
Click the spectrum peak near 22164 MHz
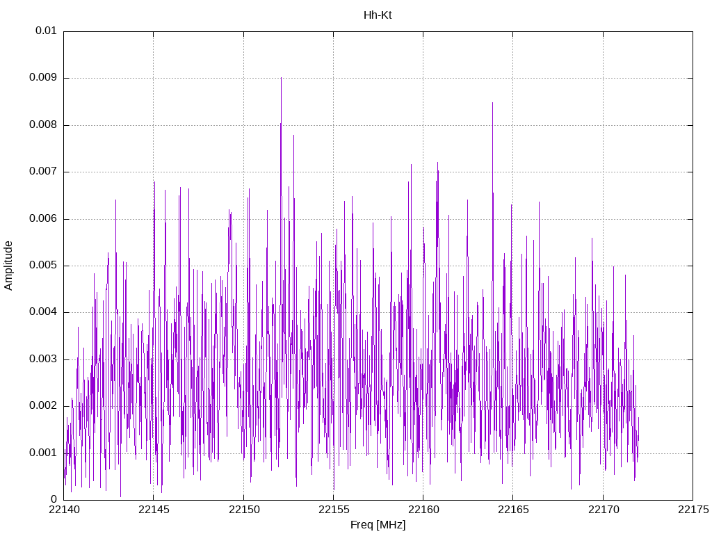coord(493,104)
